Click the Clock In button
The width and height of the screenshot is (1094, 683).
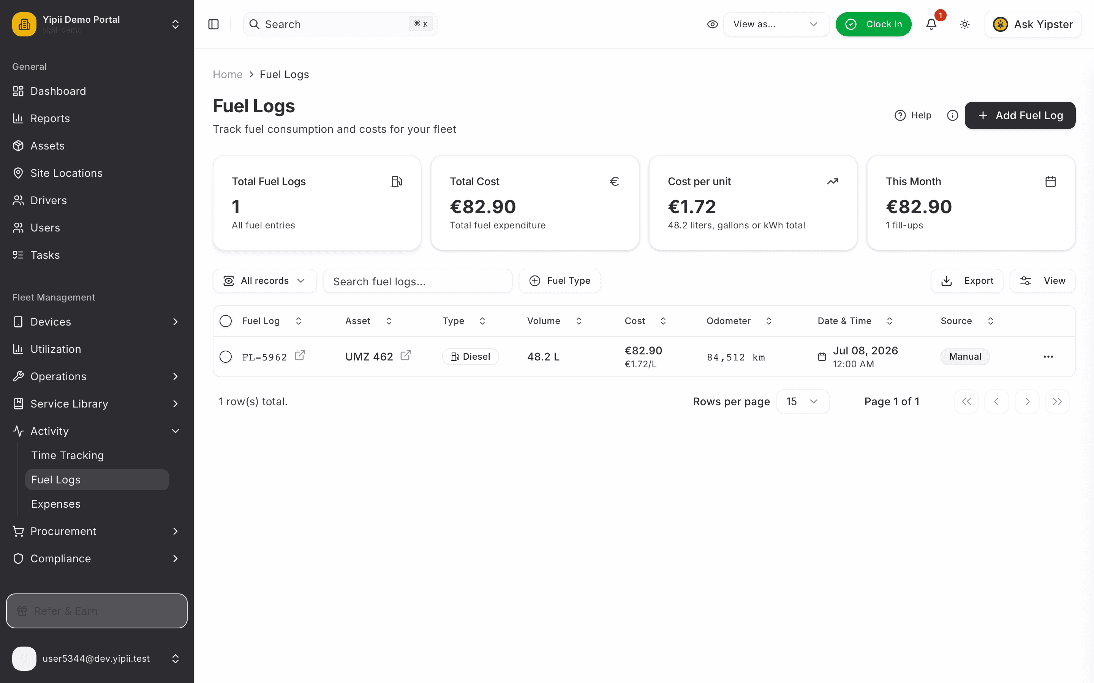(x=873, y=24)
